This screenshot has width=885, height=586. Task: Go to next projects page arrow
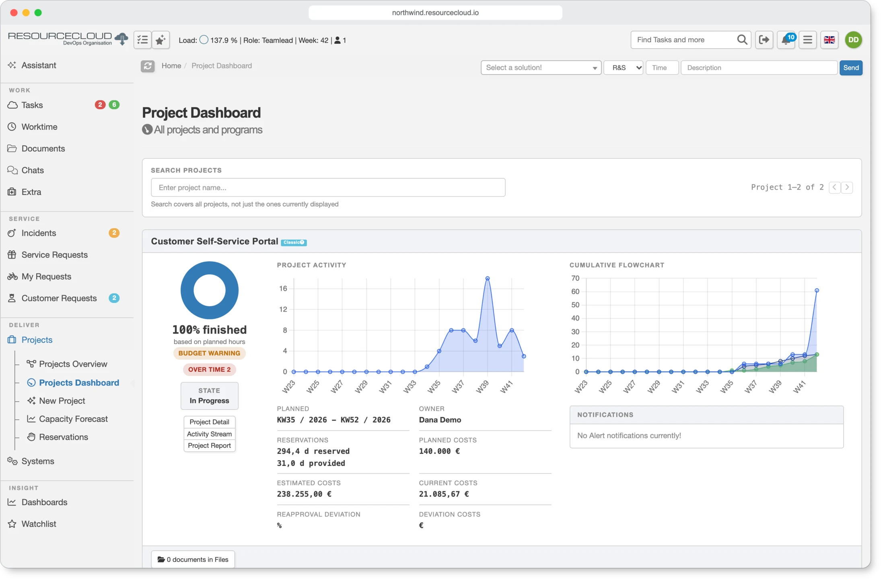point(847,187)
